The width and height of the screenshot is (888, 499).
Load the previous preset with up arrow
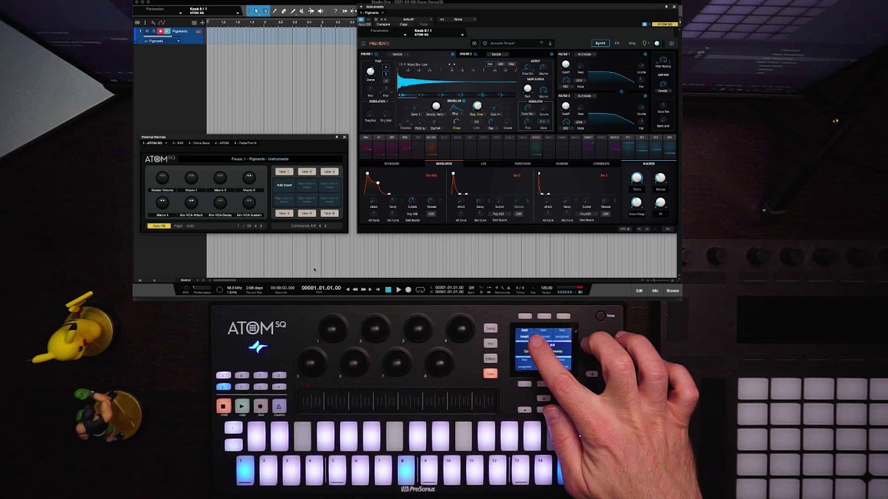click(x=541, y=44)
